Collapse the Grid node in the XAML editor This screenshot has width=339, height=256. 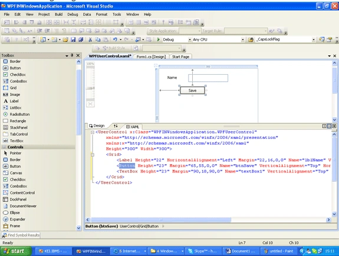coord(93,155)
